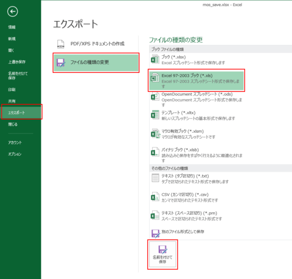The height and width of the screenshot is (279, 292).
Task: Click the purple floppy icon beside ファイルの種類の変更
Action: 61,63
